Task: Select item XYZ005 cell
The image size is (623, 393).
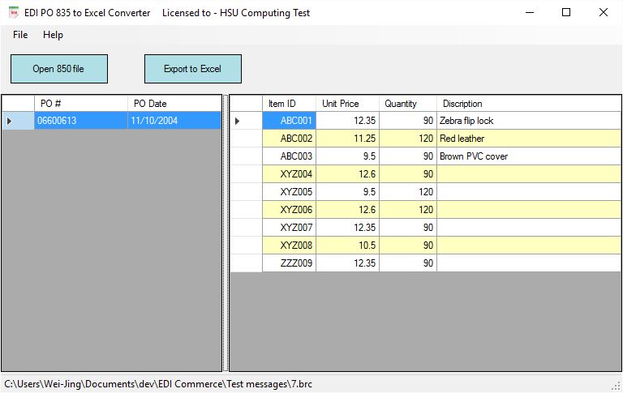Action: (290, 192)
